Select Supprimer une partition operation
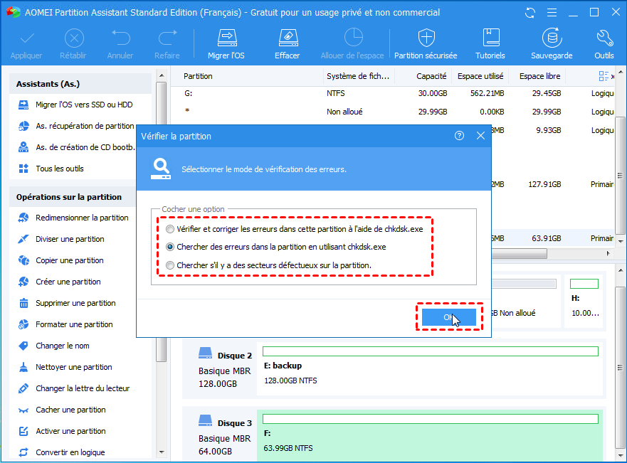 (67, 303)
